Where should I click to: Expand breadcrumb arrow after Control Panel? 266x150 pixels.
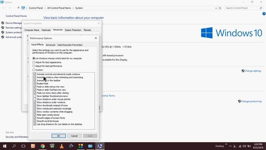[x=45, y=8]
